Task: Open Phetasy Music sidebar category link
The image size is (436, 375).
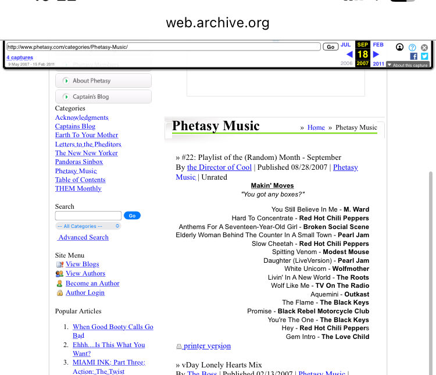Action: pos(76,171)
